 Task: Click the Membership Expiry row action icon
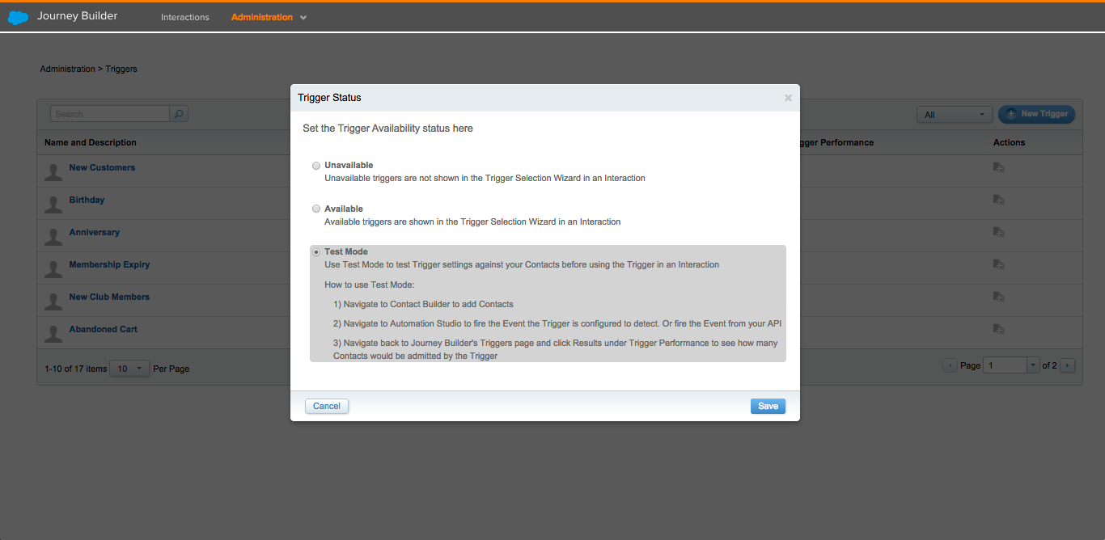click(999, 264)
